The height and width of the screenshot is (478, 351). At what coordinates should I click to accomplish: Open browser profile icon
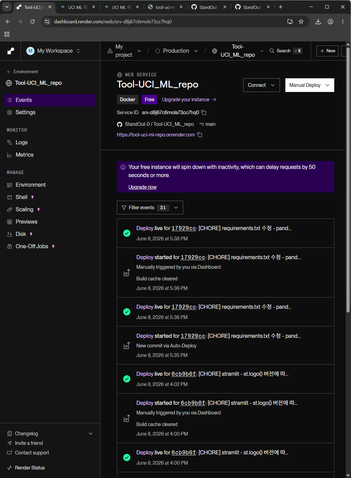(330, 22)
